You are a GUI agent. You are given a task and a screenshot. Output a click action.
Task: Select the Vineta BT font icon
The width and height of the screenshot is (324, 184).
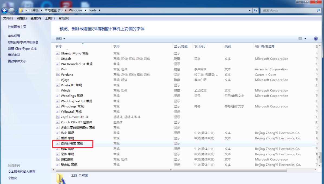pyautogui.click(x=58, y=85)
